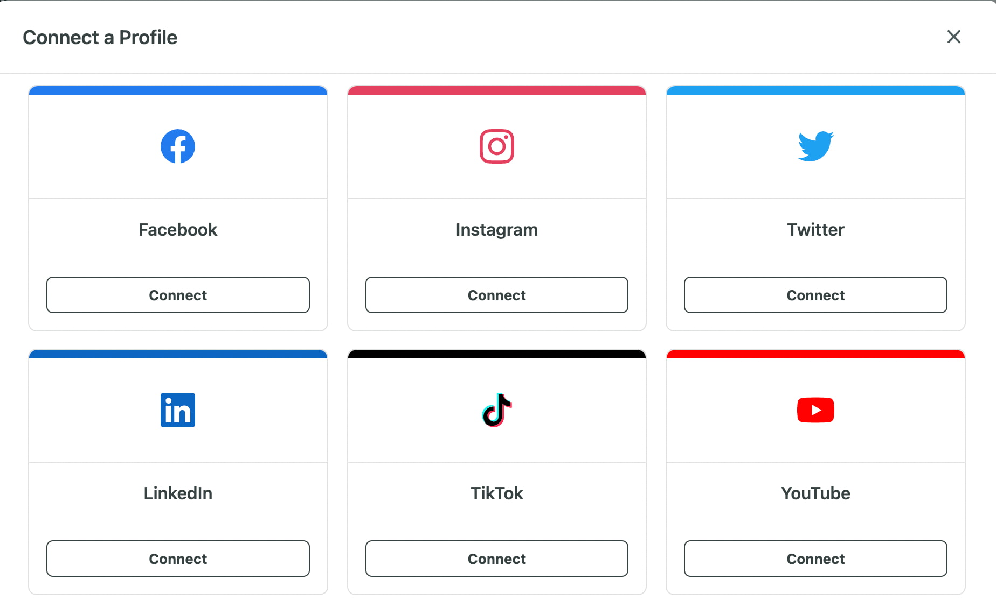Viewport: 996px width, 607px height.
Task: Connect a LinkedIn profile
Action: (177, 559)
